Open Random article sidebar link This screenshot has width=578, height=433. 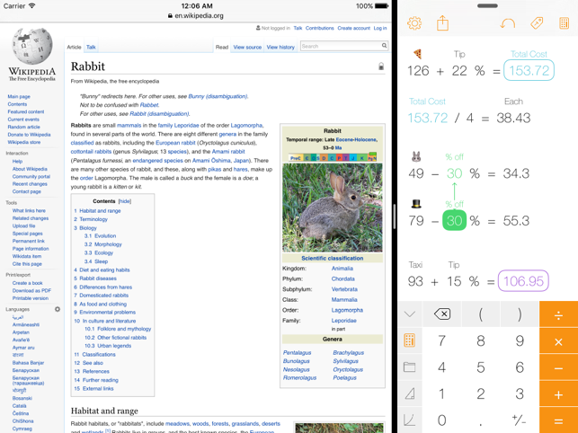24,127
